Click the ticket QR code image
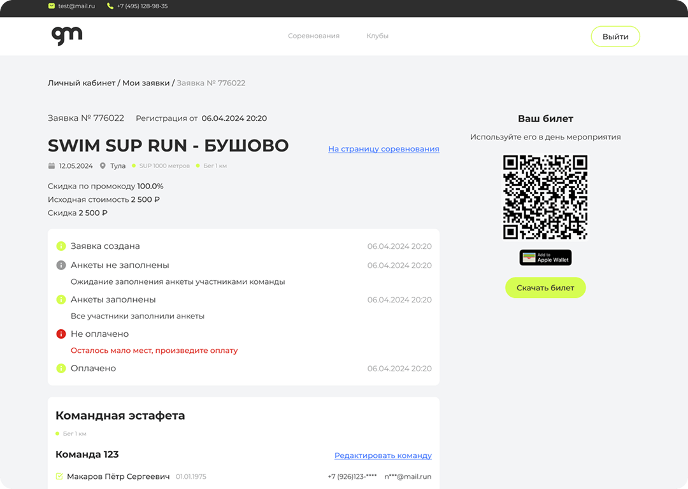688x489 pixels. click(x=545, y=197)
